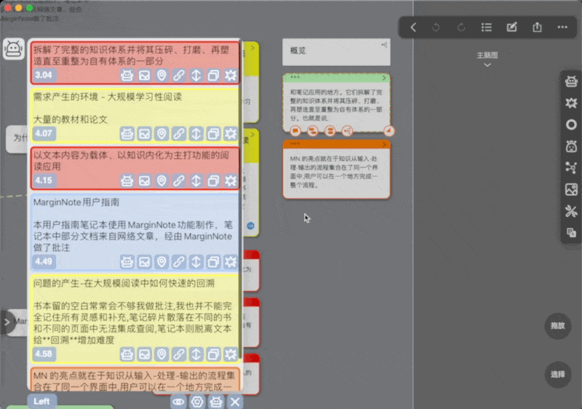Expand the left sidebar arrow tab

coord(7,322)
